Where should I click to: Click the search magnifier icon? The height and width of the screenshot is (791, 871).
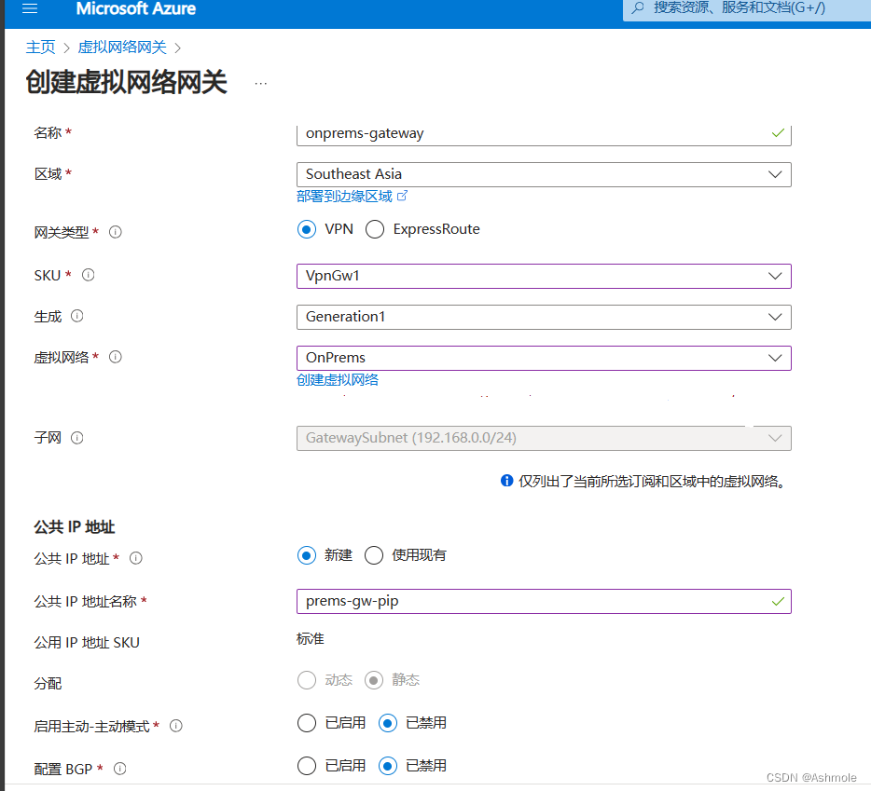[638, 7]
